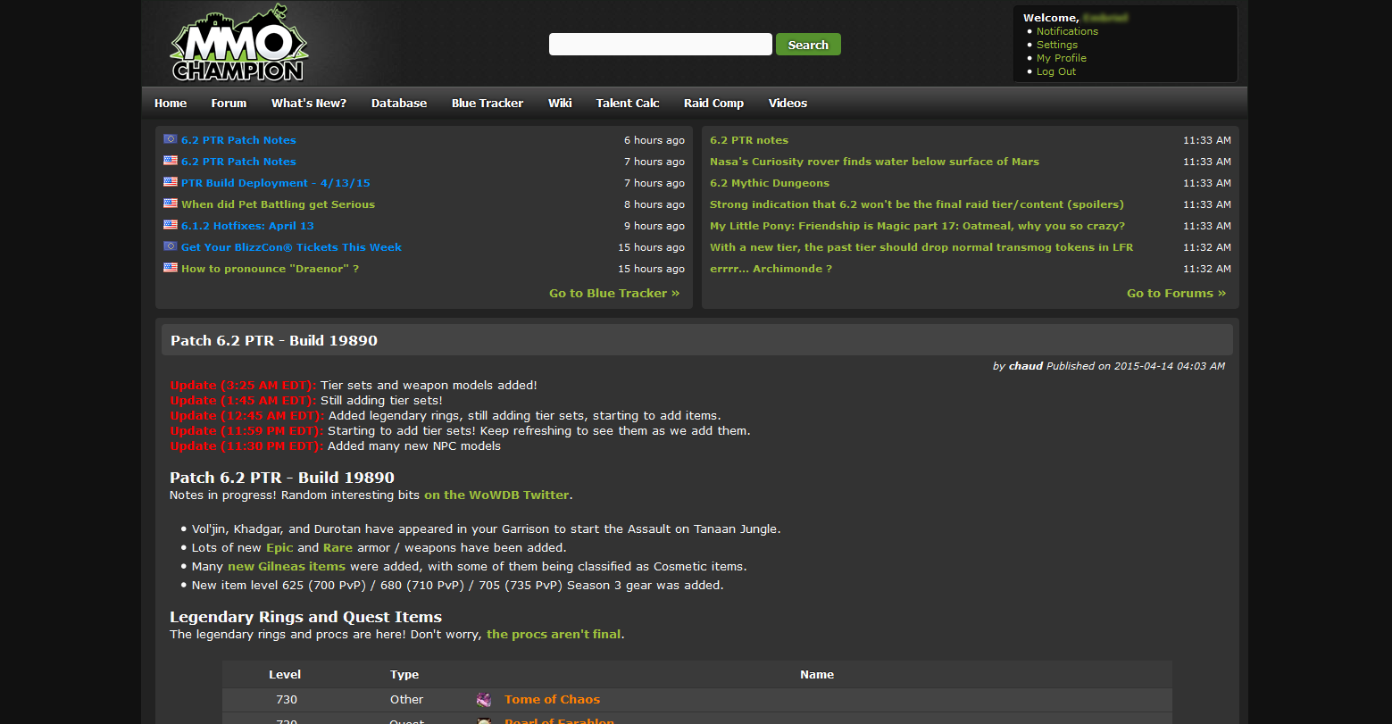The image size is (1392, 724).
Task: Click the US flag beside "How to pronounce Draenor"
Action: [x=170, y=267]
